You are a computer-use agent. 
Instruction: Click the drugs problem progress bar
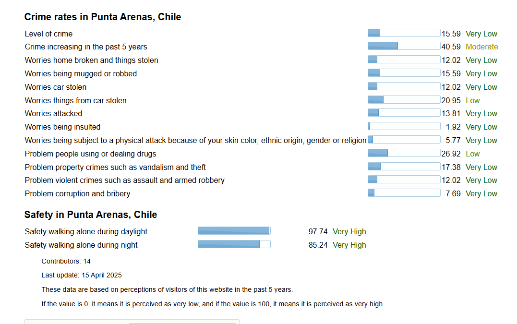coord(404,153)
